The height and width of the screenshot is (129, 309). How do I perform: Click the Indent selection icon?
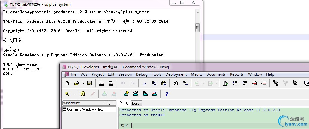pos(235,83)
